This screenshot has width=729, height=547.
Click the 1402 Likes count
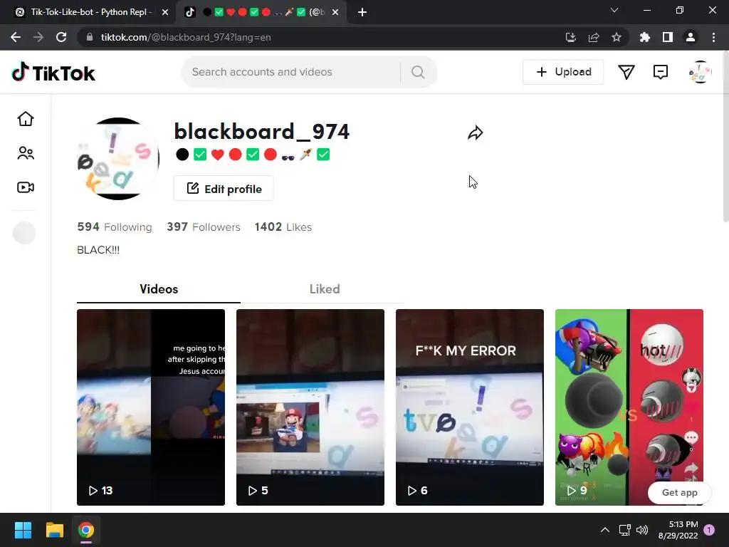[x=283, y=227]
